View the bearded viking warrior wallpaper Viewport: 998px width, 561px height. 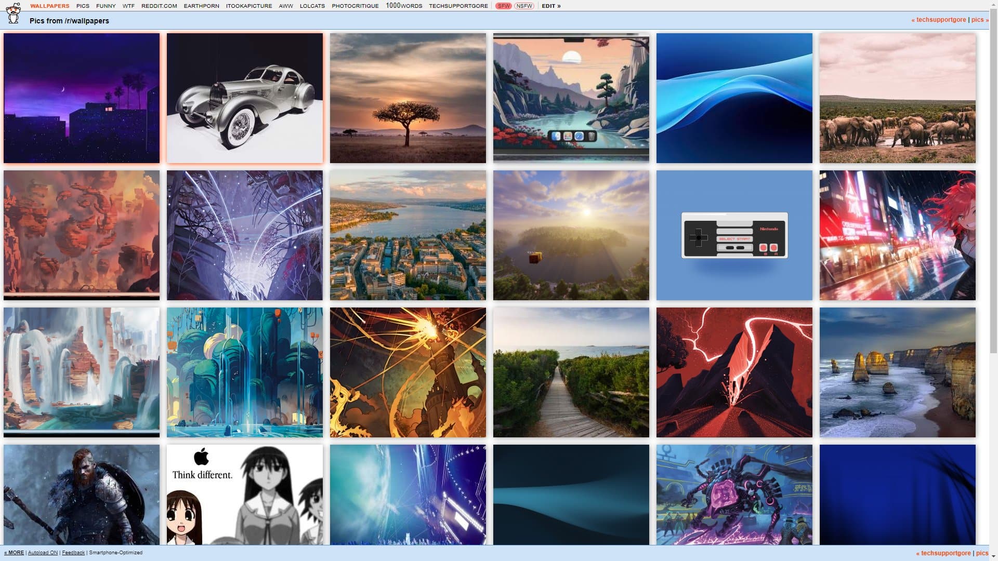82,493
